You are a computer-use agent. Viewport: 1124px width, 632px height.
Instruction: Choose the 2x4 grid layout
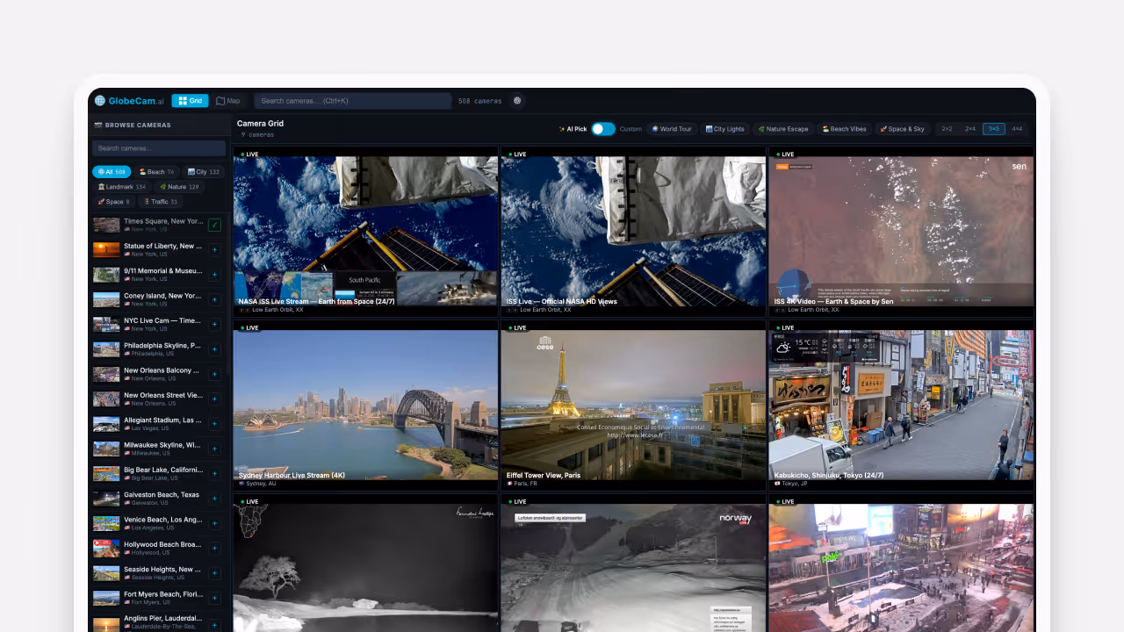[x=969, y=128]
